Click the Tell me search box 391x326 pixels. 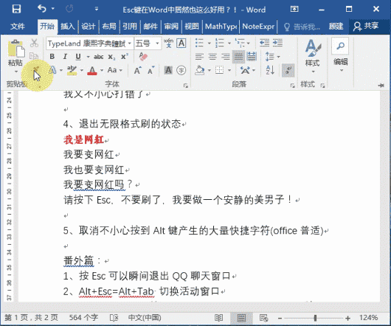(302, 27)
